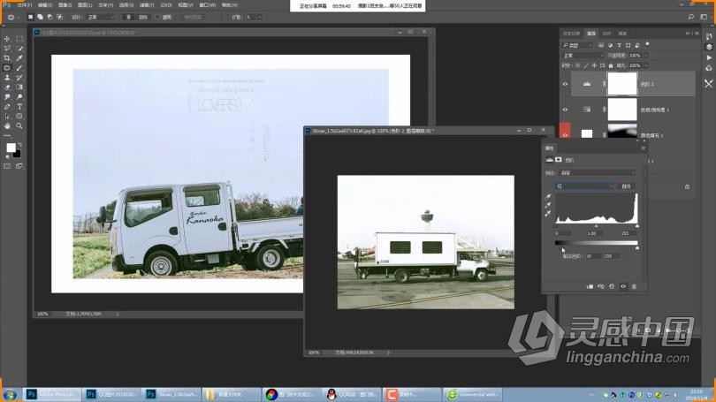Choose Subtract from selection mode
The width and height of the screenshot is (716, 402).
pyautogui.click(x=50, y=17)
